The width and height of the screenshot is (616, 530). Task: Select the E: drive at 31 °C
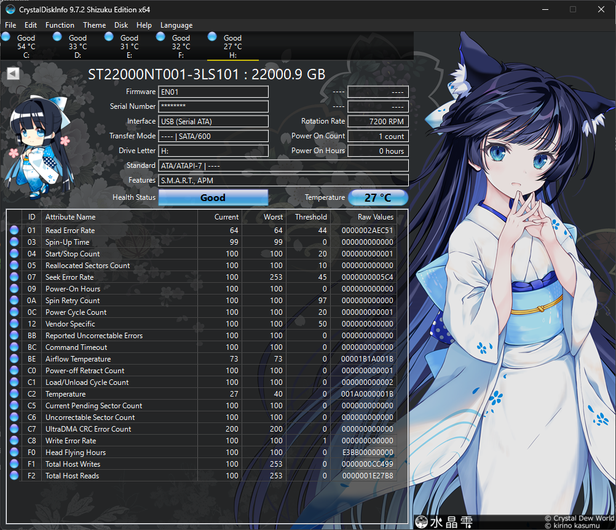[x=129, y=47]
